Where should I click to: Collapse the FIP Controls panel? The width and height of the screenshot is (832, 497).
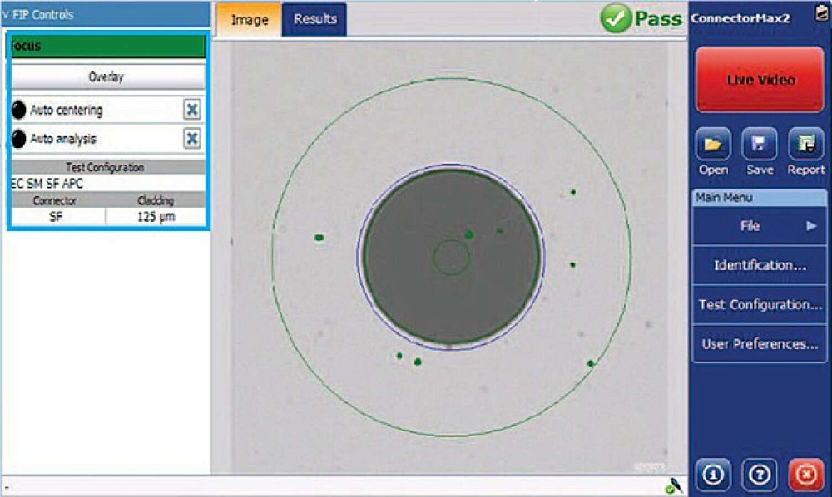(x=6, y=14)
